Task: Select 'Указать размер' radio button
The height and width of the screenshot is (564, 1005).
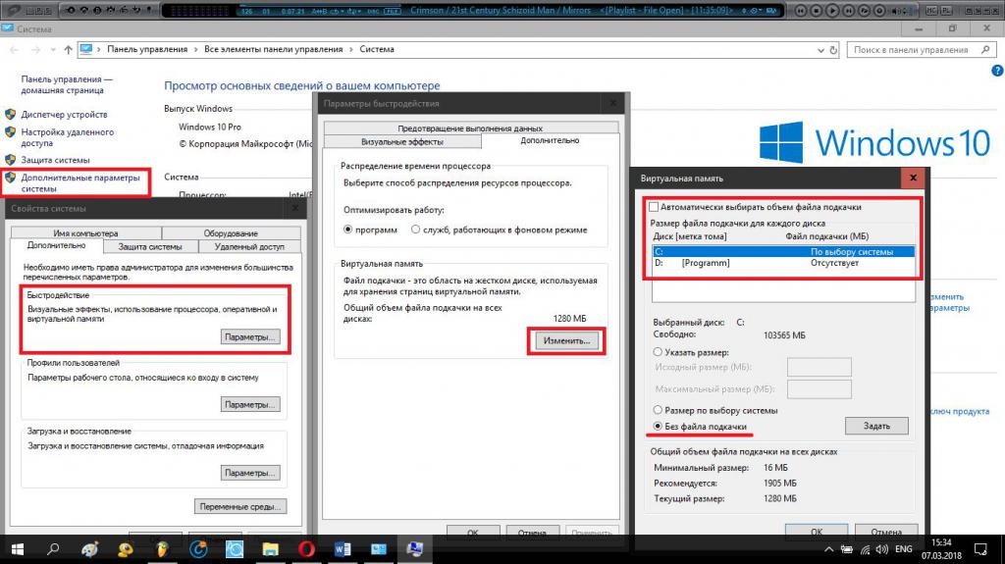Action: (x=658, y=352)
